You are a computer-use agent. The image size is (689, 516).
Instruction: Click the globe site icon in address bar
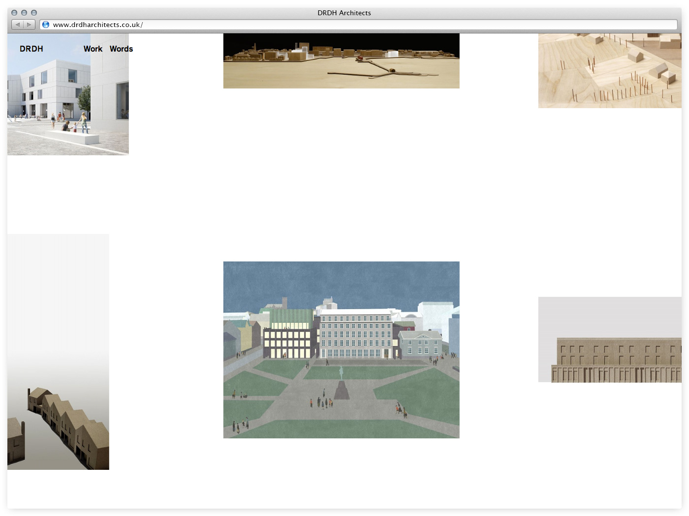[46, 25]
